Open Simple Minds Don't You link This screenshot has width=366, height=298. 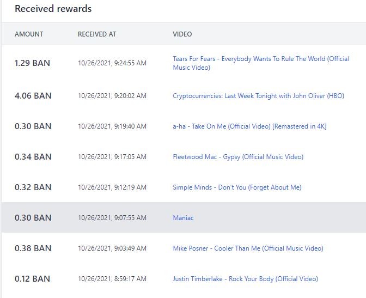coord(237,187)
